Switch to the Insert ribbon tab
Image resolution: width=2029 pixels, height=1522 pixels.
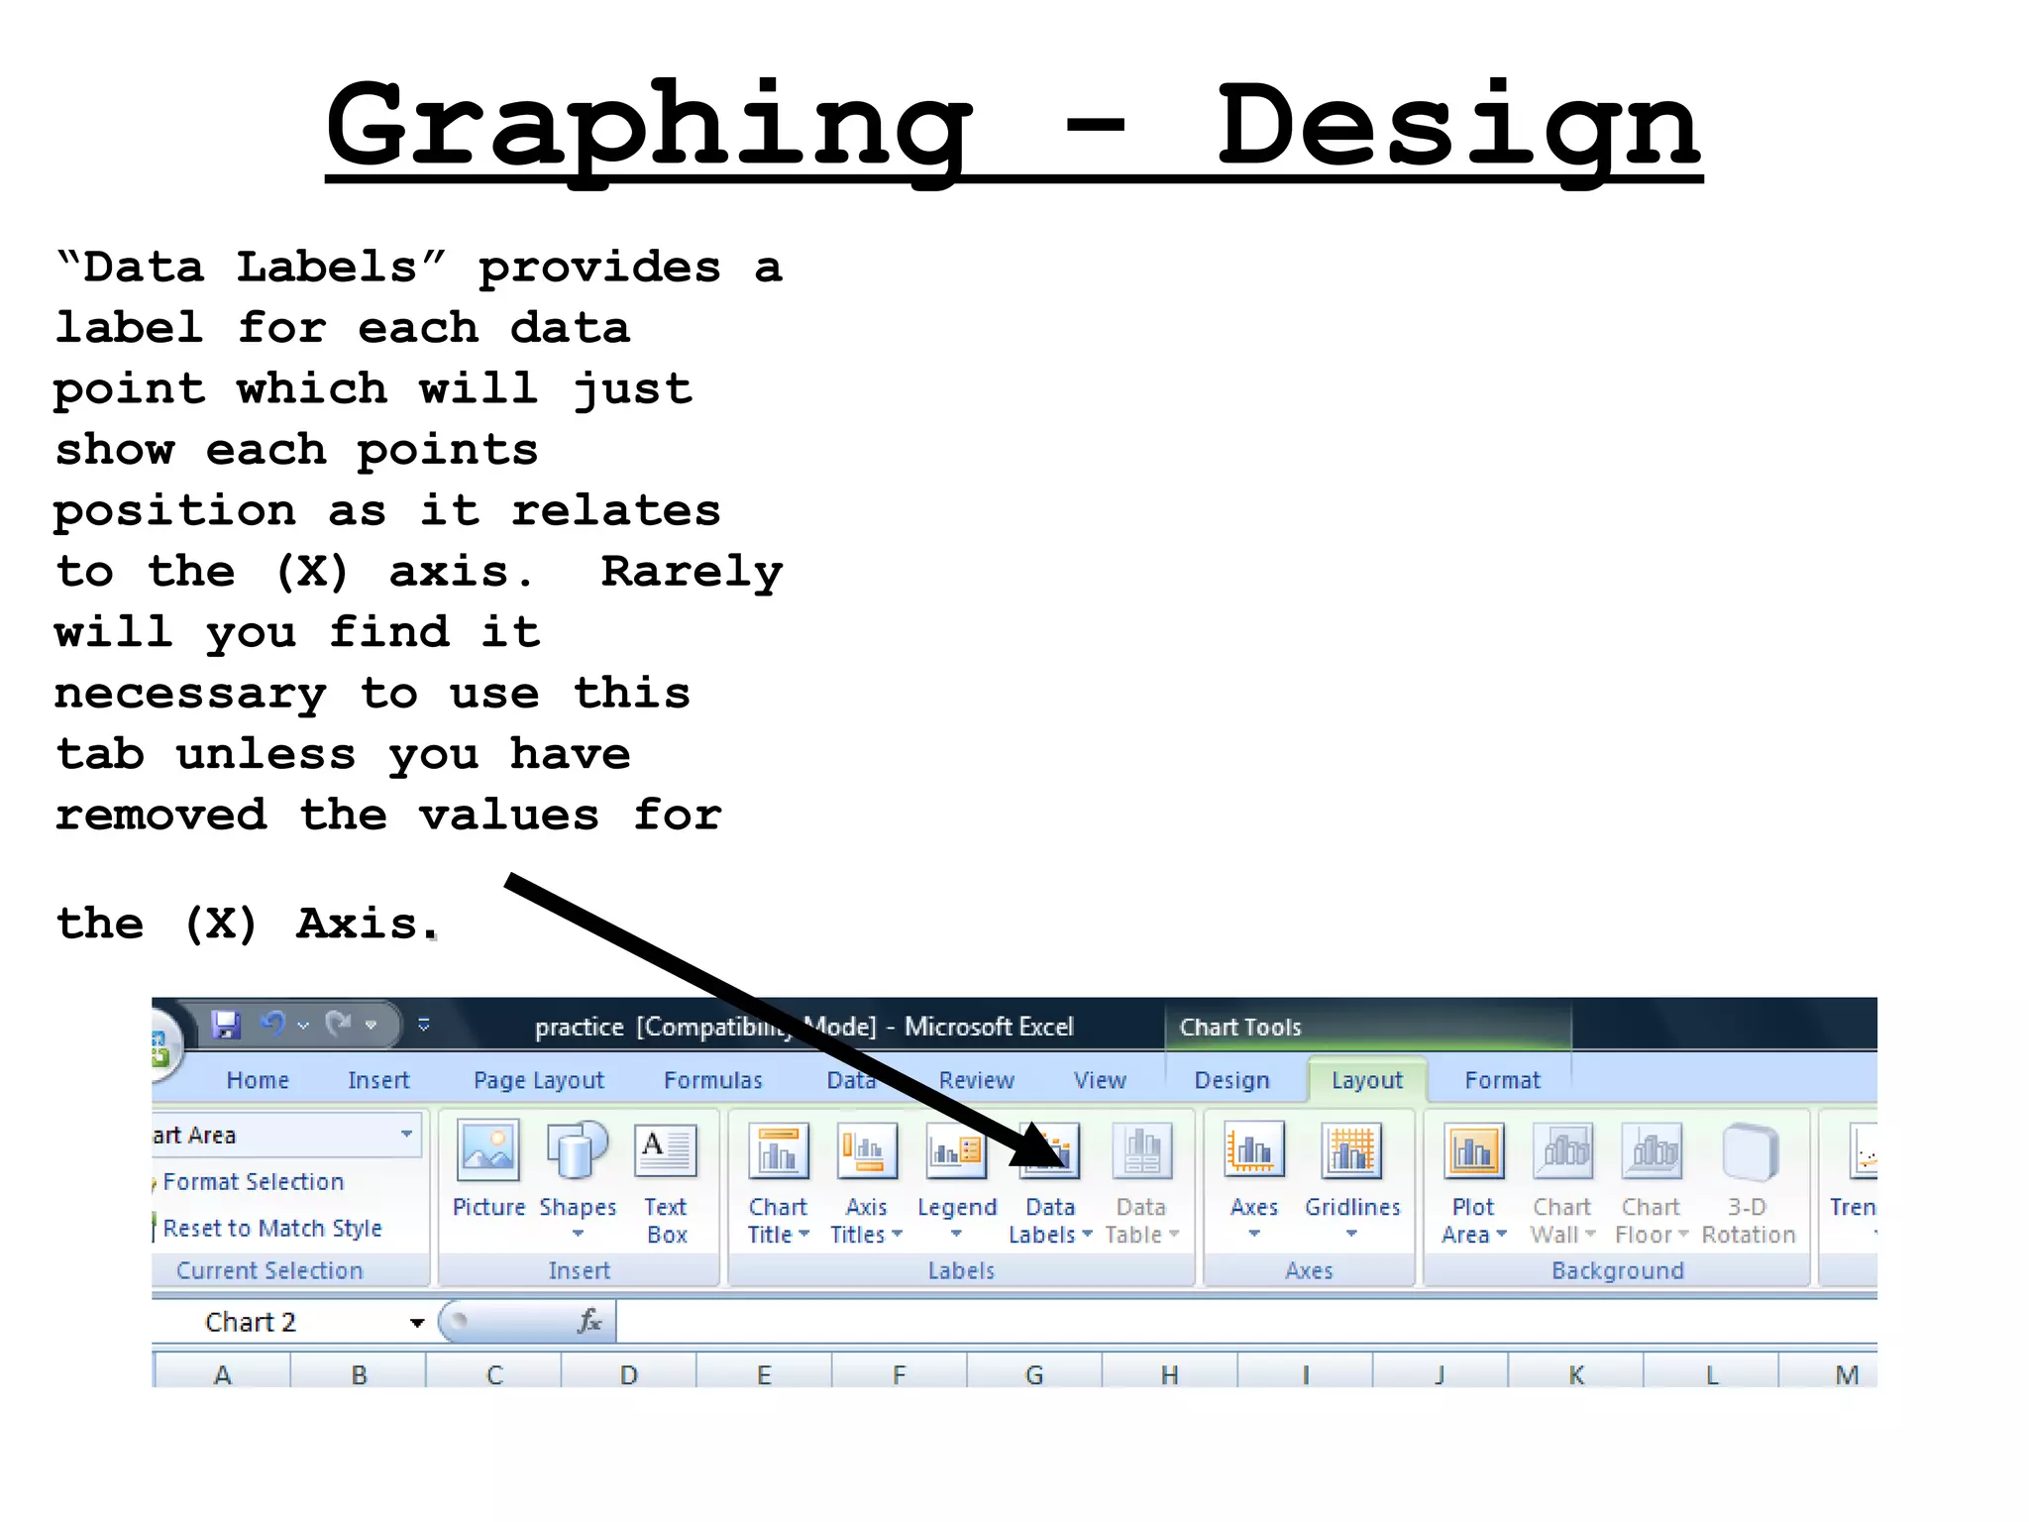click(378, 1080)
